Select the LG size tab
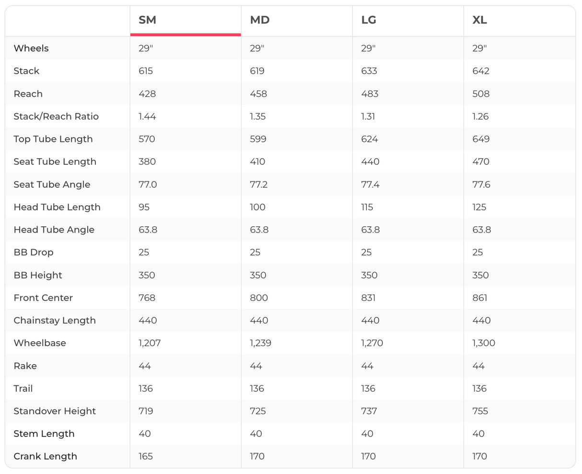Viewport: 582px width, 474px height. (x=369, y=20)
